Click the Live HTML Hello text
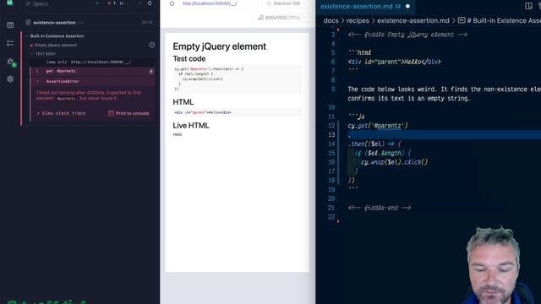The width and height of the screenshot is (541, 304). (x=178, y=134)
